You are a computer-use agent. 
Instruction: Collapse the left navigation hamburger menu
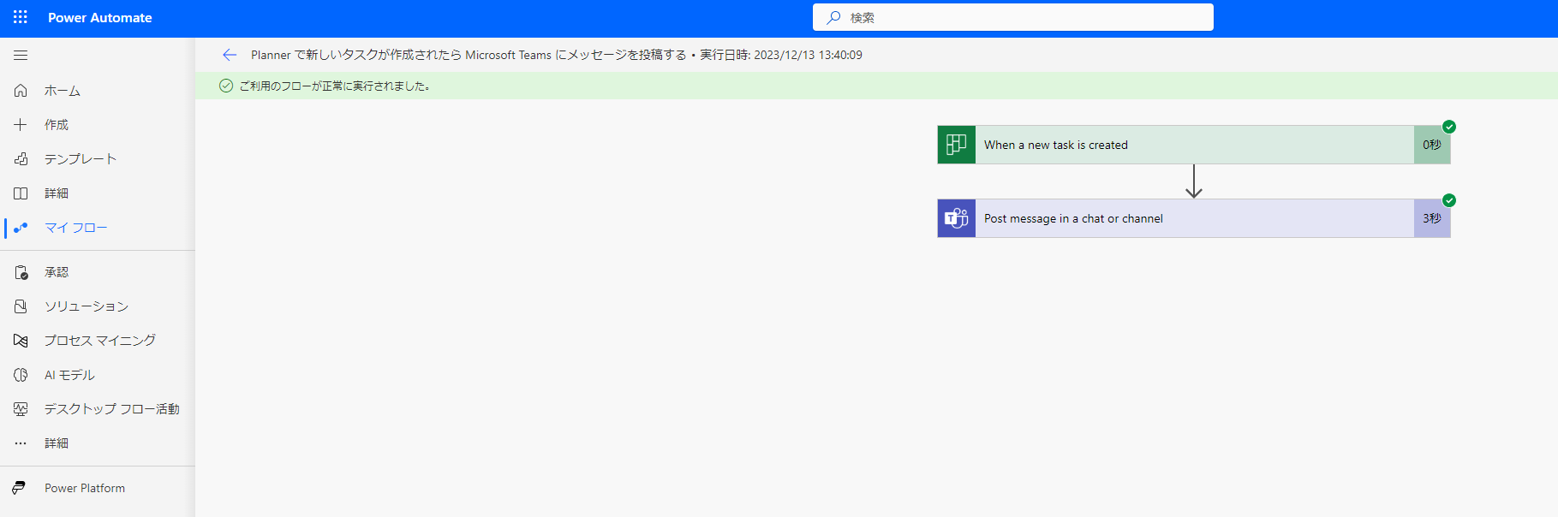tap(21, 56)
